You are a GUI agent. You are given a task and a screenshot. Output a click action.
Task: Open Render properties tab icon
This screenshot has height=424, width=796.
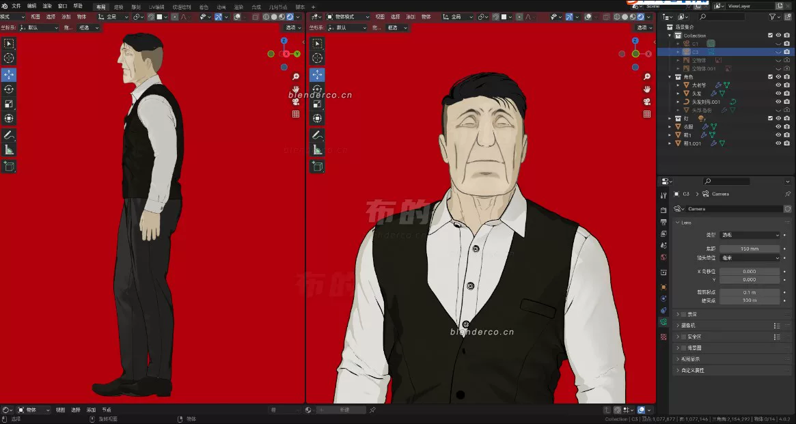[x=663, y=210]
